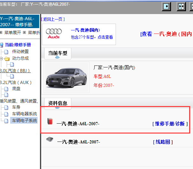The height and width of the screenshot is (169, 193).
Task: Click the red book icon beside 维修手册 row
Action: (50, 121)
